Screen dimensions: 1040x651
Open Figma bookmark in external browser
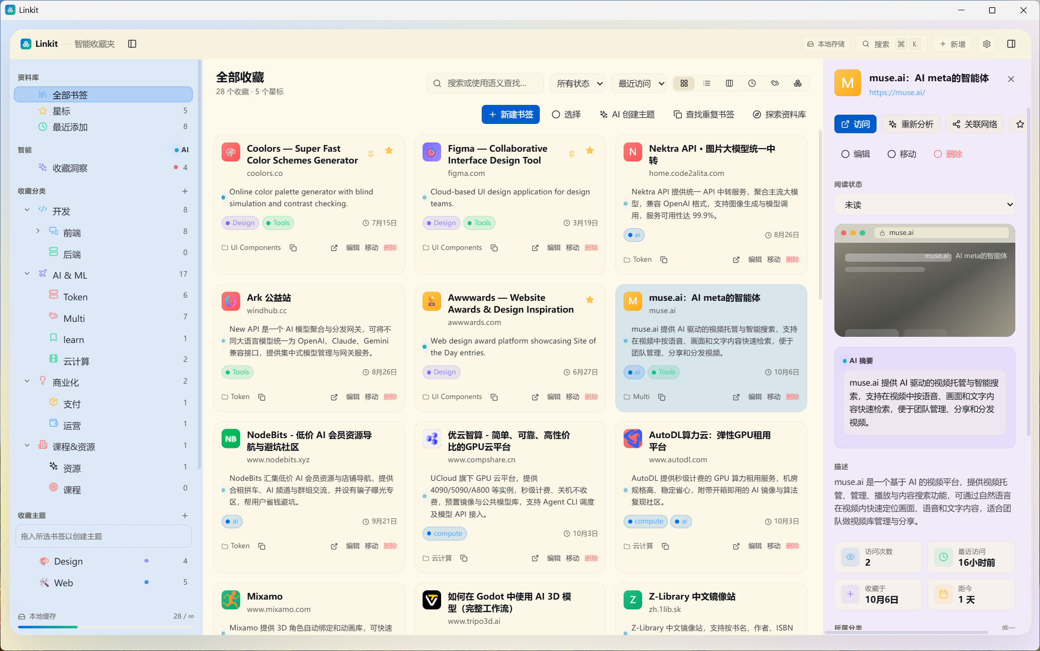(x=535, y=248)
